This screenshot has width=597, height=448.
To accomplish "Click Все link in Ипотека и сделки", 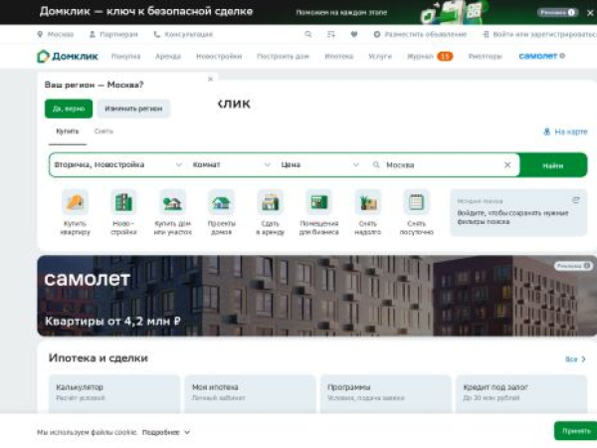I will [x=575, y=359].
